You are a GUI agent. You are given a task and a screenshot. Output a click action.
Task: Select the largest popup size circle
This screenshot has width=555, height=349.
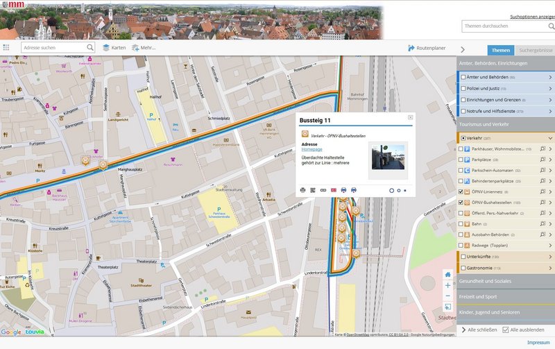tap(391, 189)
